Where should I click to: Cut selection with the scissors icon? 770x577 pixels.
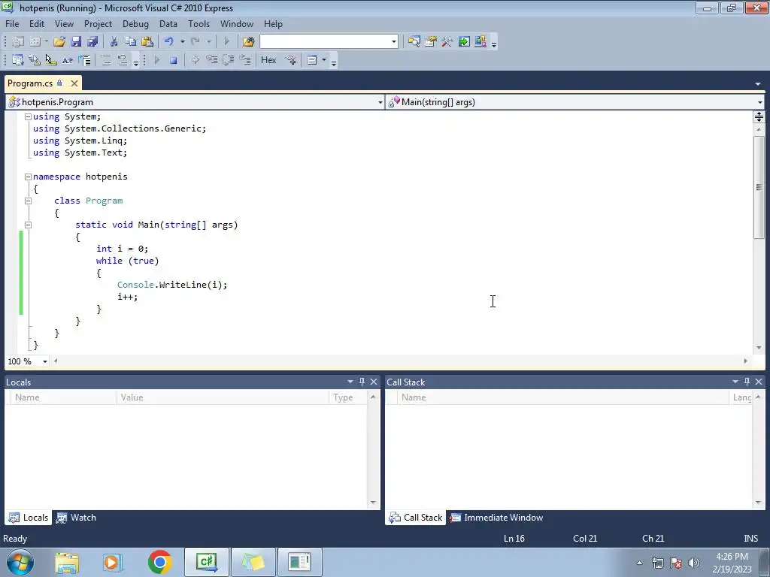click(114, 42)
